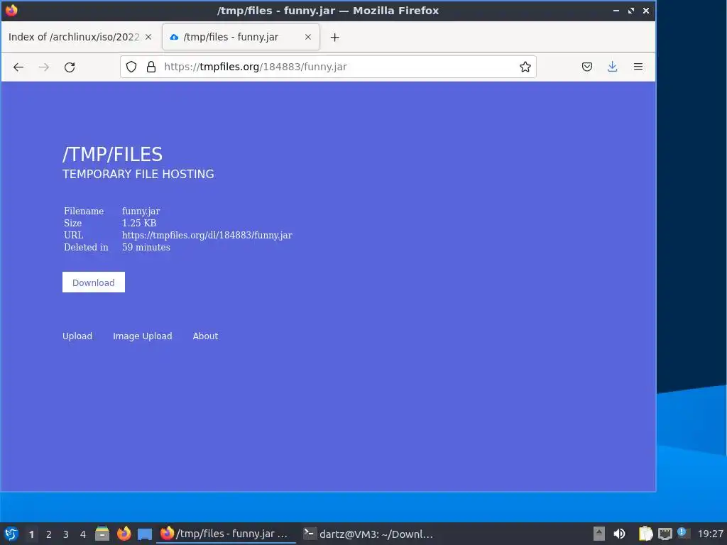Open the Upload link
Viewport: 727px width, 545px height.
click(77, 336)
